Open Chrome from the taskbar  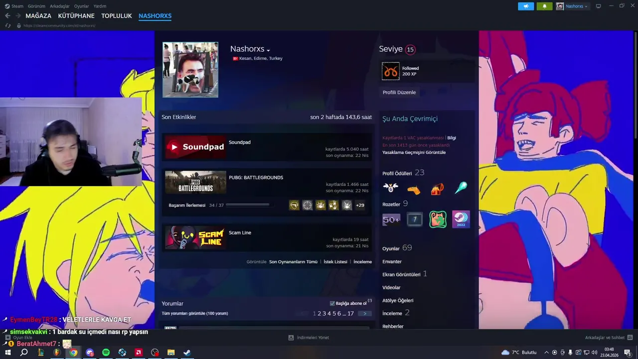pyautogui.click(x=73, y=353)
